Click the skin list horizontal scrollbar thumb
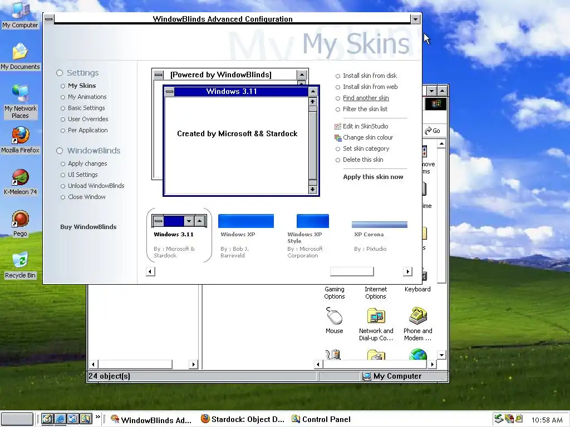 coord(352,271)
